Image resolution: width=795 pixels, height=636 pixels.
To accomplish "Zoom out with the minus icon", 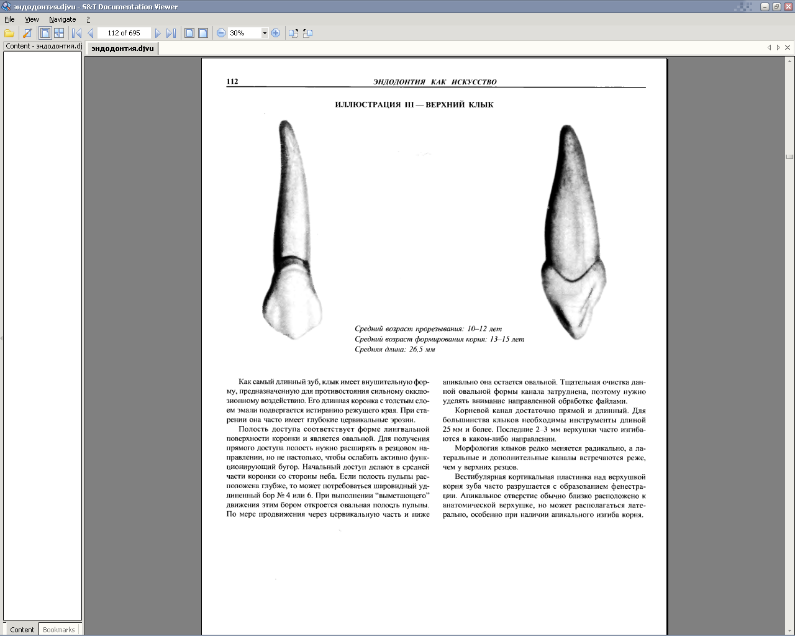I will click(221, 33).
